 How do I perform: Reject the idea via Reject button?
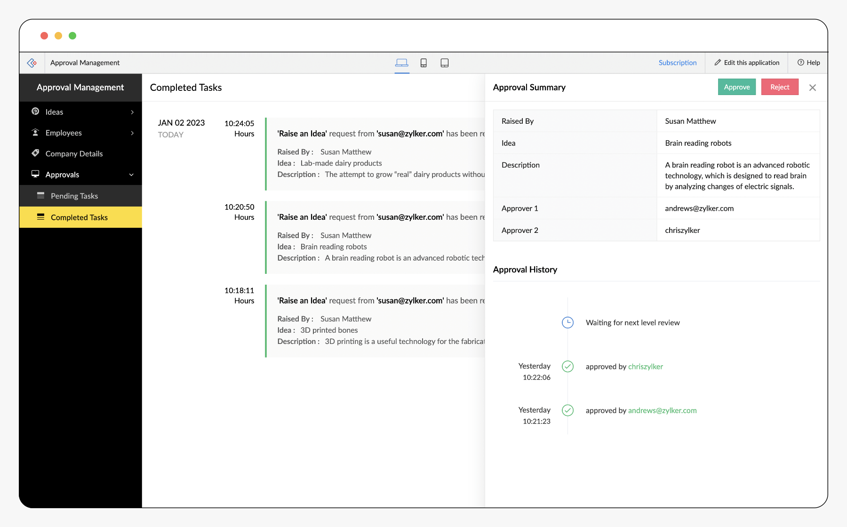780,87
